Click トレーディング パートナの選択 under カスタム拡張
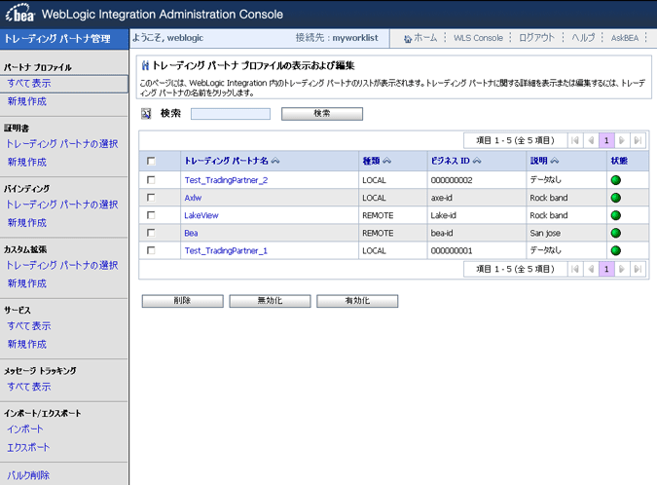This screenshot has width=657, height=485. [x=62, y=265]
